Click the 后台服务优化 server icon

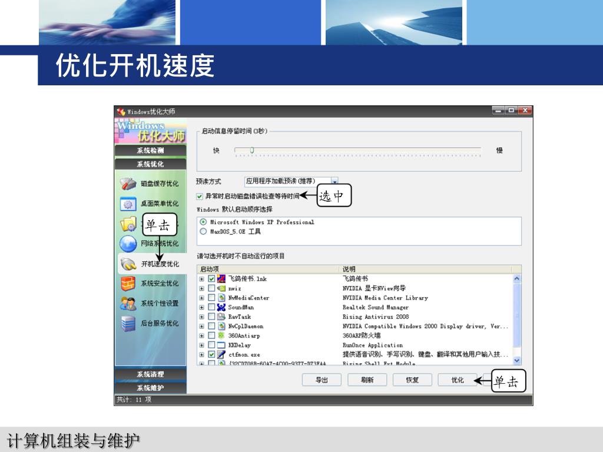128,324
